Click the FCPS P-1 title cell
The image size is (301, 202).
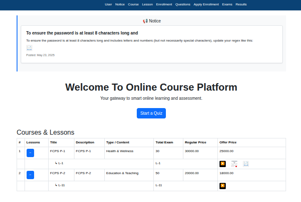[61, 153]
